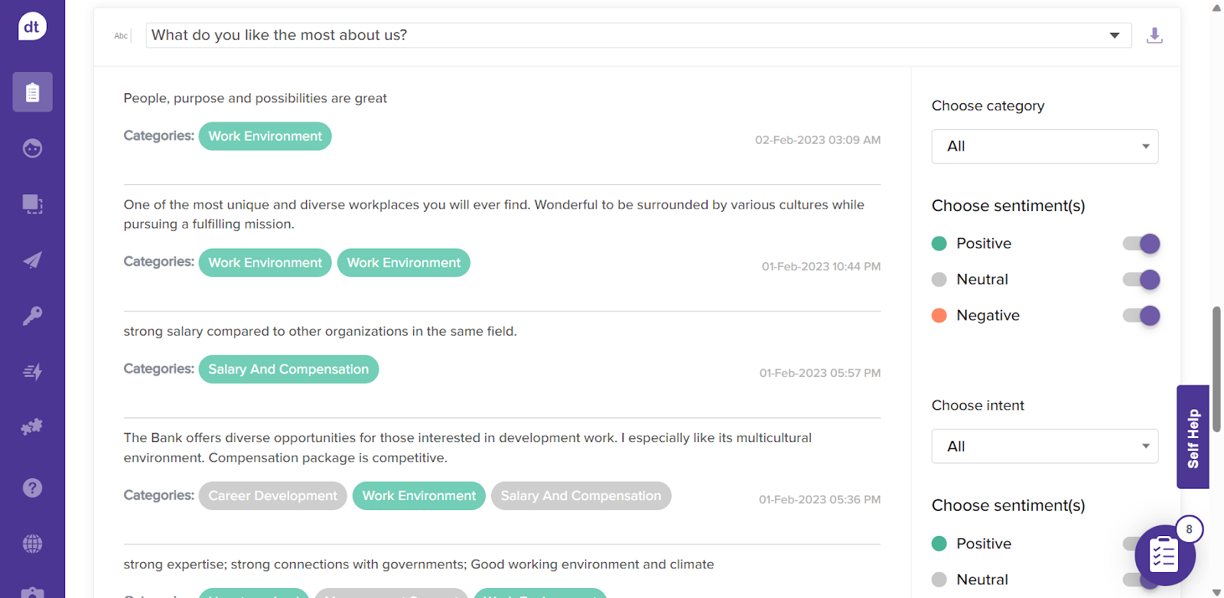This screenshot has height=598, width=1224.
Task: Click the page vertical scrollbar thumb
Action: pyautogui.click(x=1216, y=369)
